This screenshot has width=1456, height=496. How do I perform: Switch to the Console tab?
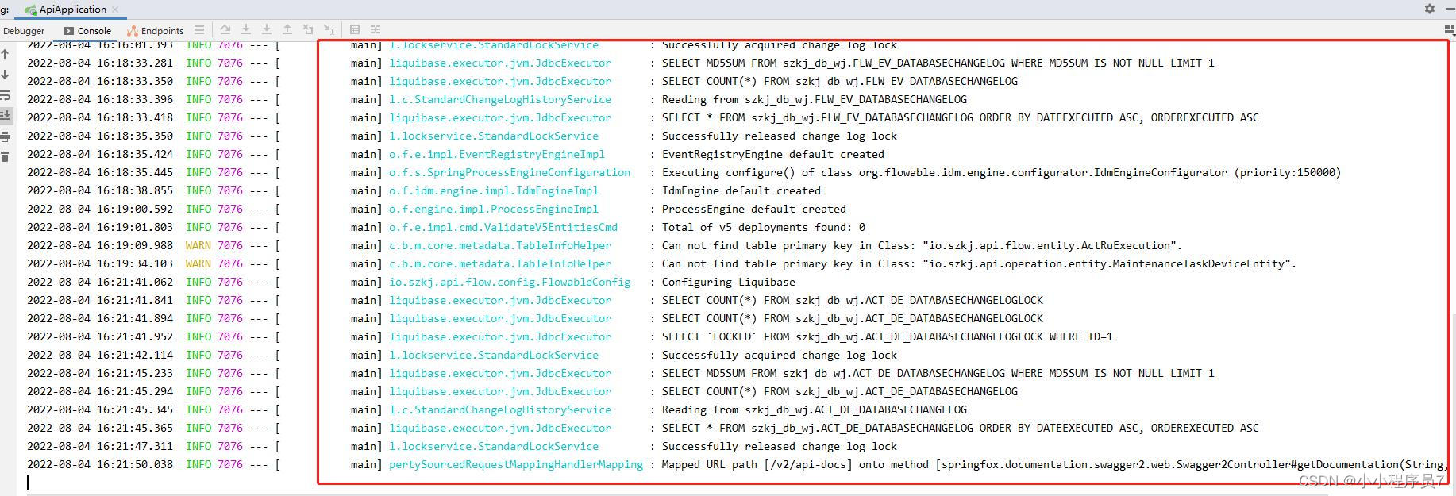[x=87, y=31]
